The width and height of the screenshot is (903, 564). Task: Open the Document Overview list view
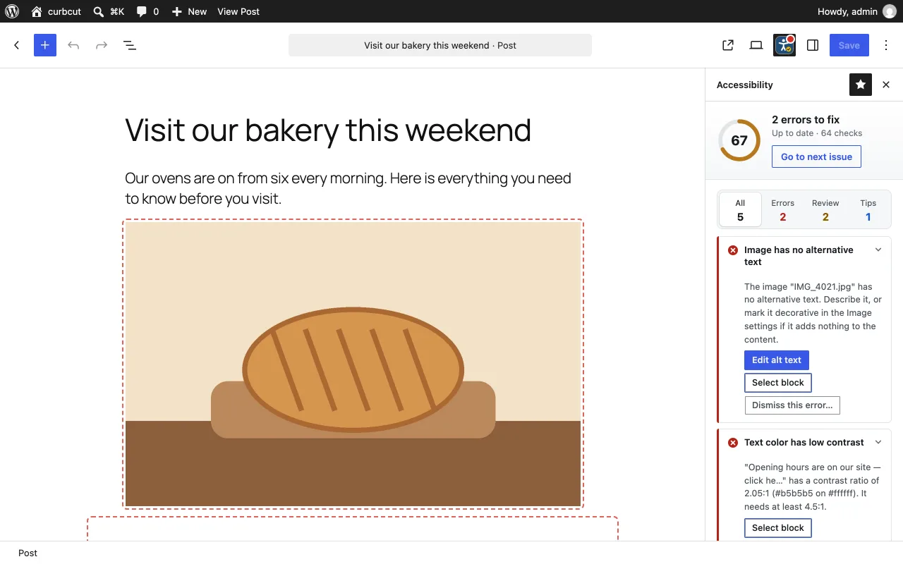click(130, 45)
